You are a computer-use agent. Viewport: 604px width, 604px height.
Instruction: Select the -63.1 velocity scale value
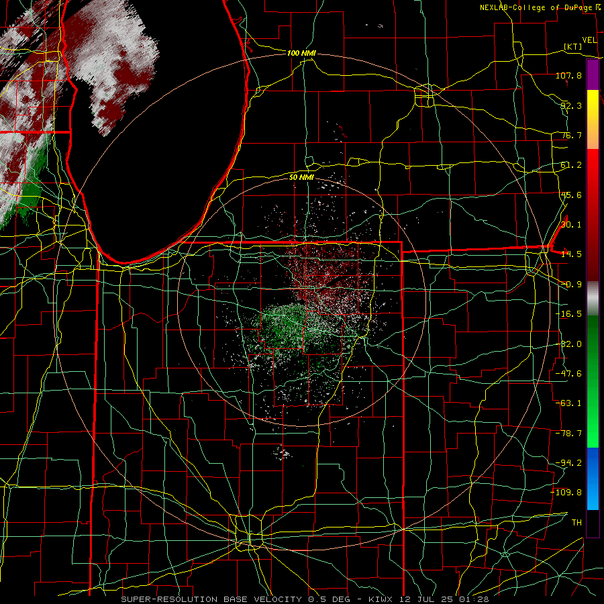[x=568, y=403]
